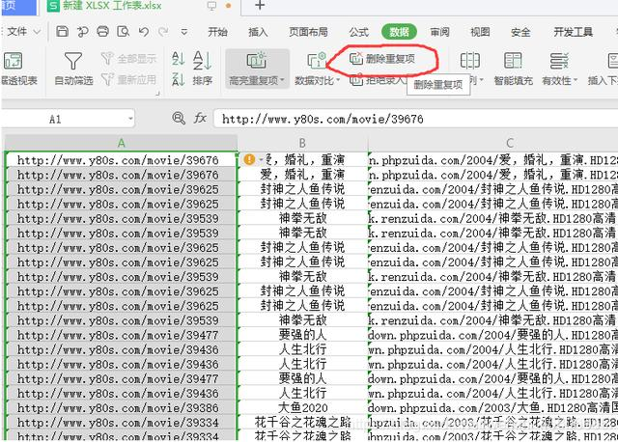The height and width of the screenshot is (442, 618).
Task: Click the 自动筛选 funnel icon
Action: 73,61
